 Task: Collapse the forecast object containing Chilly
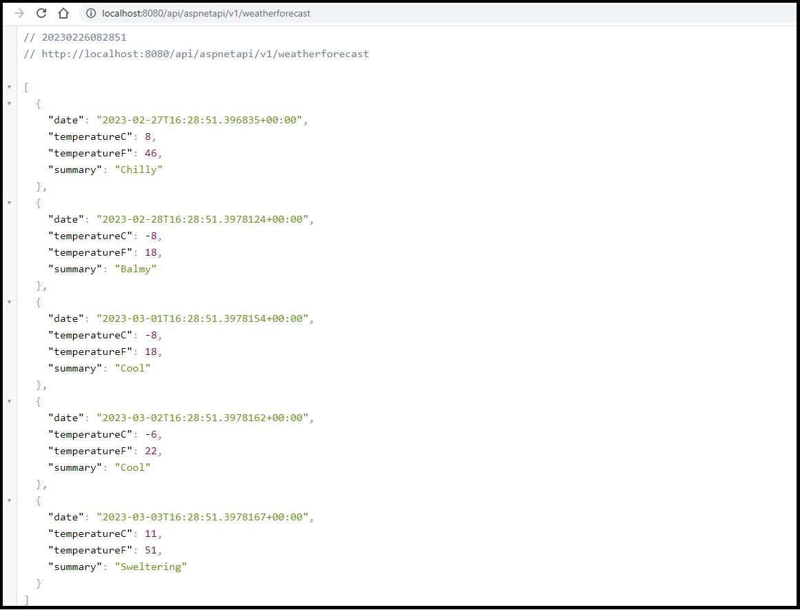pos(9,103)
